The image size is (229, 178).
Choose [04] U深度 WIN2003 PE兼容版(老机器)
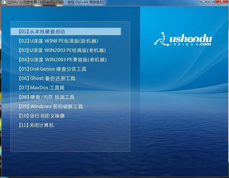pos(63,60)
